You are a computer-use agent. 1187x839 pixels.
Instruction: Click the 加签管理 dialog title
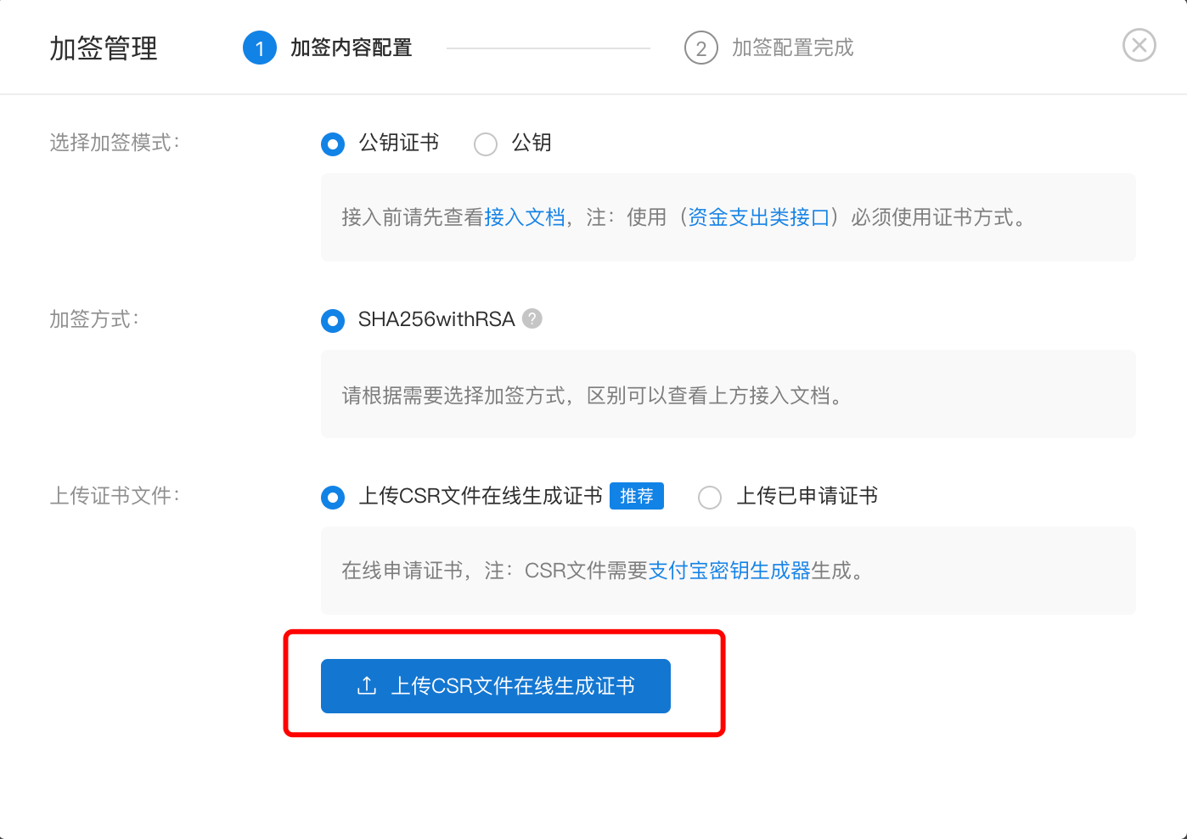point(104,48)
